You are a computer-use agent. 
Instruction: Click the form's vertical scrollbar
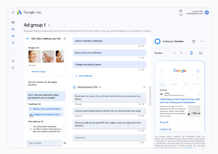[x=150, y=96]
